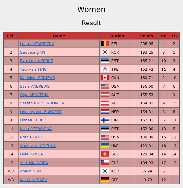Open Eva-Lotta KIIBUS profile link
Image resolution: width=183 pixels, height=188 pixels.
coord(36,61)
